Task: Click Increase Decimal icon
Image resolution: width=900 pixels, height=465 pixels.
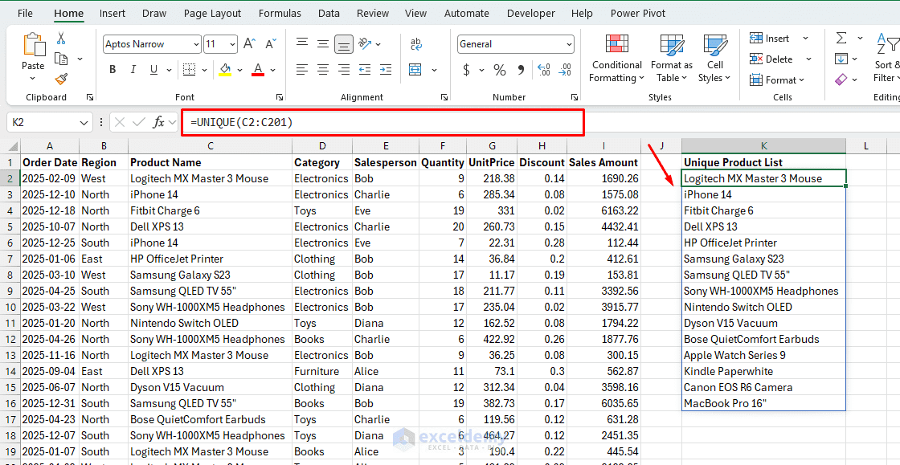Action: [x=543, y=70]
